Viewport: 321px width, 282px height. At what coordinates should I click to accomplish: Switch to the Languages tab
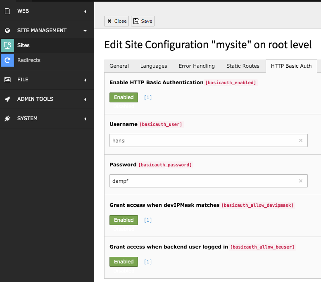click(154, 66)
